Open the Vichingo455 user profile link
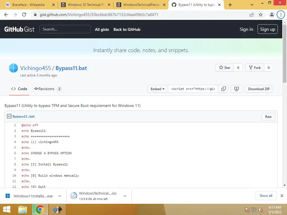Screen dimensions: 287x215 pos(36,68)
